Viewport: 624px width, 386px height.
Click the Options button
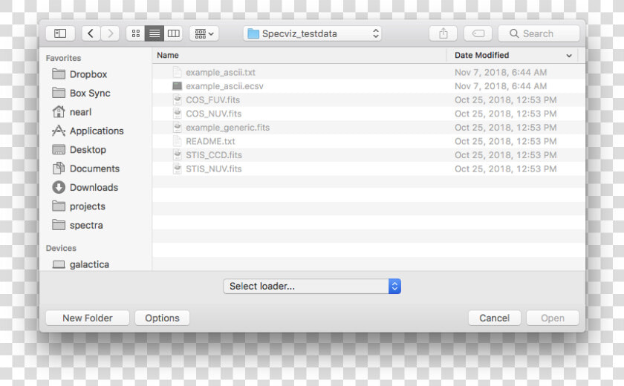[162, 318]
